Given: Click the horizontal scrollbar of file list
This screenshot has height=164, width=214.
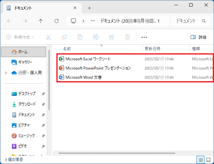Looking at the screenshot, I should click(x=117, y=153).
